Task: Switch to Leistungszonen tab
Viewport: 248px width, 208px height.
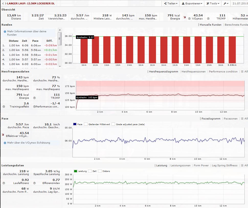Action: [180, 166]
